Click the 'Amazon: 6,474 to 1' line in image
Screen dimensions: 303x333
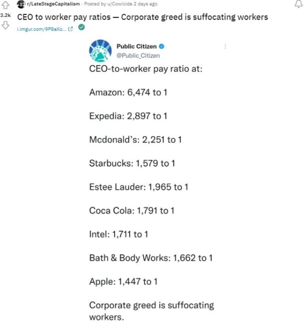pos(128,92)
